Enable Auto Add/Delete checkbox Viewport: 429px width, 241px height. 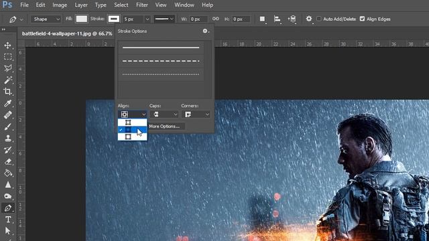319,19
